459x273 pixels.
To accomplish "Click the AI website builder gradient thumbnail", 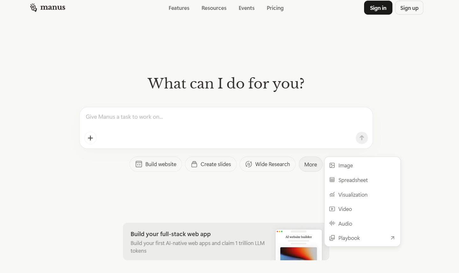I will 298,254.
